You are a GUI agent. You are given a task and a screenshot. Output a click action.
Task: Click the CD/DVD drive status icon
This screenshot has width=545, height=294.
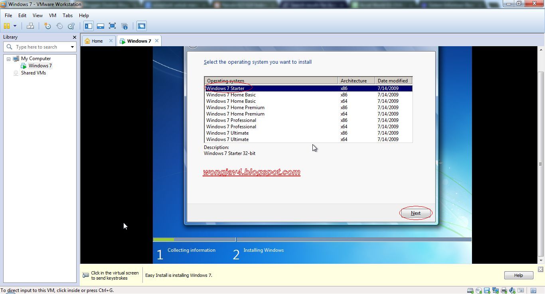click(x=479, y=291)
